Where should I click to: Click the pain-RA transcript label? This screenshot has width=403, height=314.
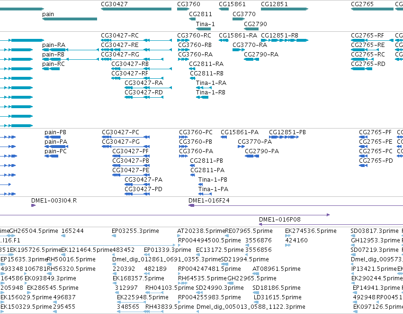54,45
